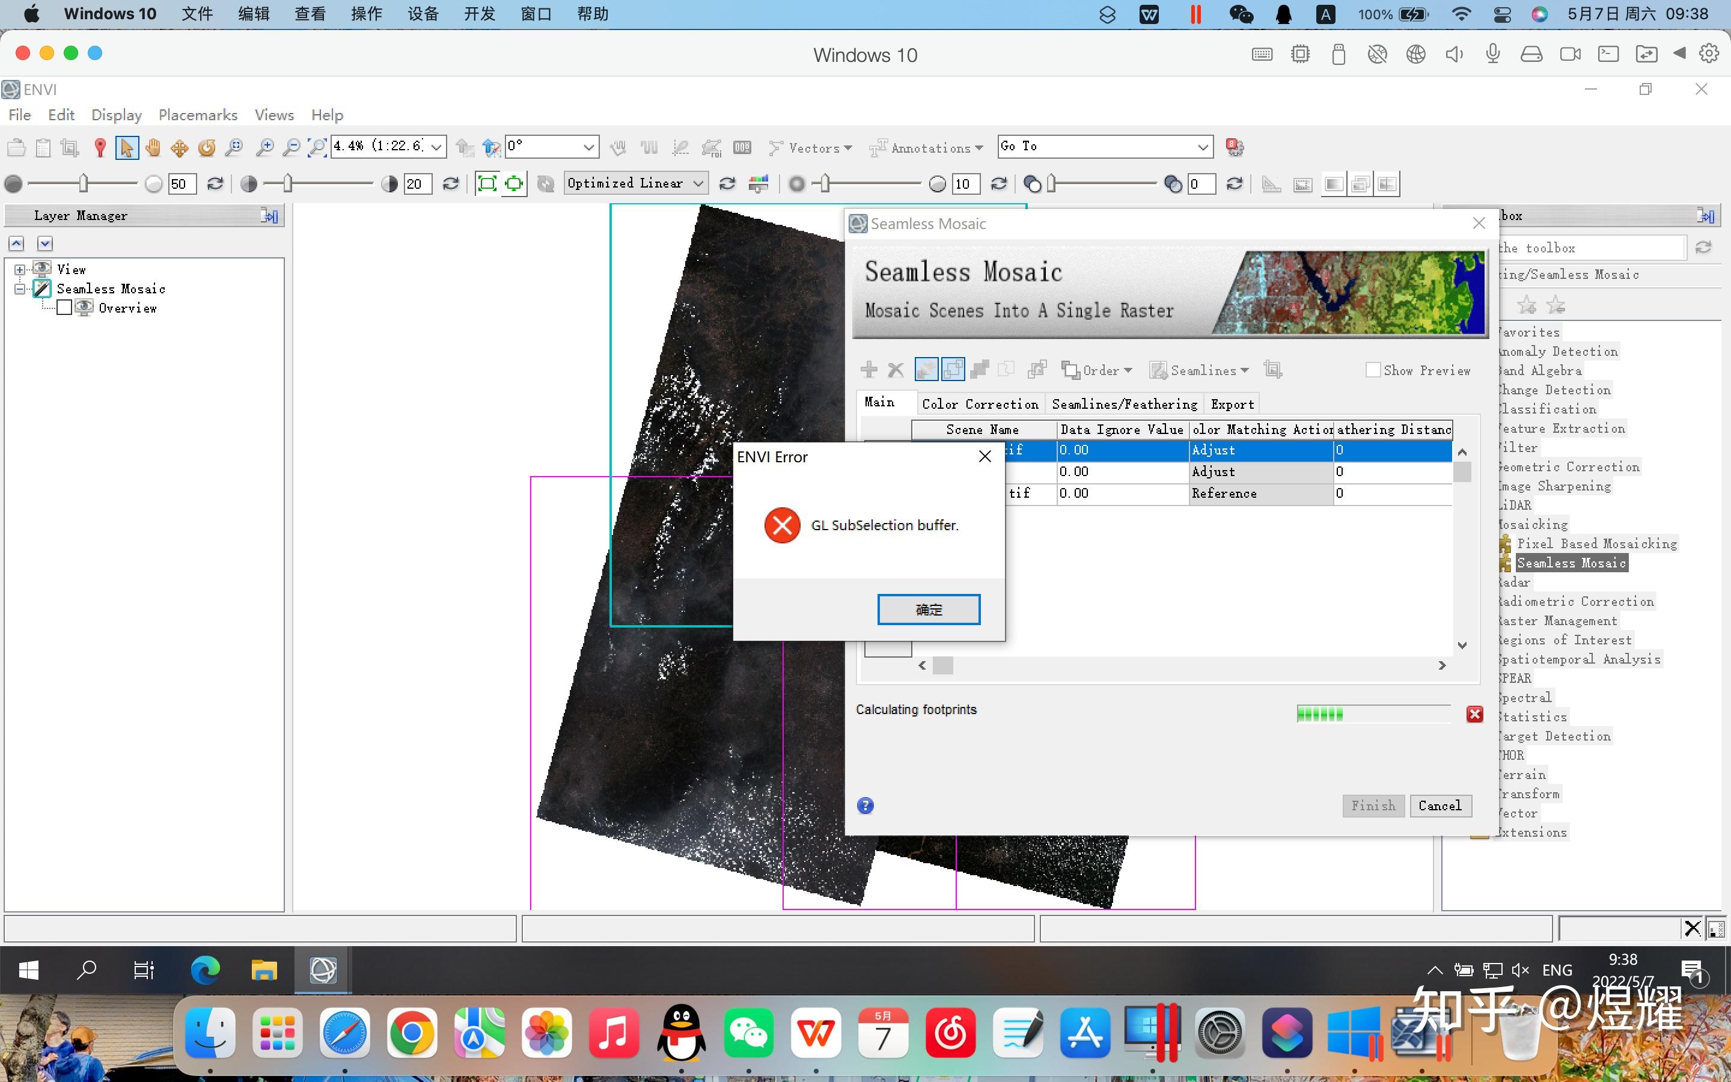Expand the View tree node
Screen dimensions: 1731x1082
(x=20, y=270)
